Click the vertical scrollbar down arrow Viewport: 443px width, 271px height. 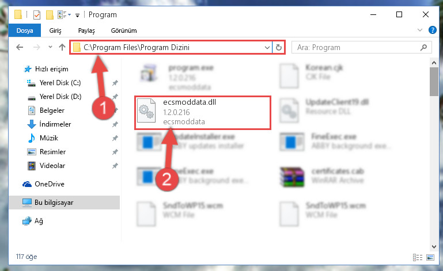[434, 246]
